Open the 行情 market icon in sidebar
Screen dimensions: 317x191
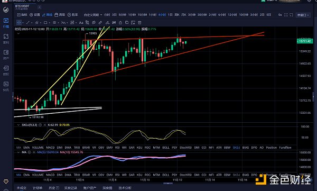(6, 23)
